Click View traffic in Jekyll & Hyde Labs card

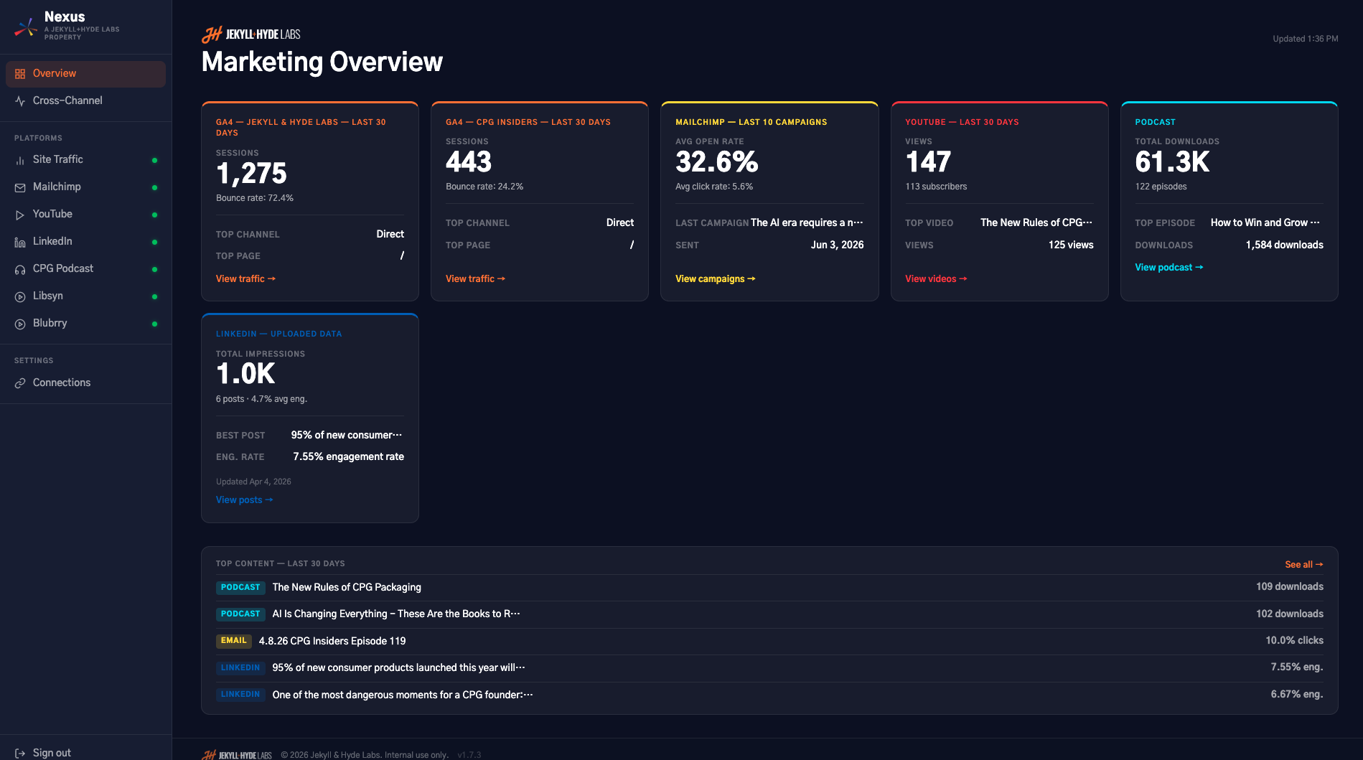[x=245, y=278]
